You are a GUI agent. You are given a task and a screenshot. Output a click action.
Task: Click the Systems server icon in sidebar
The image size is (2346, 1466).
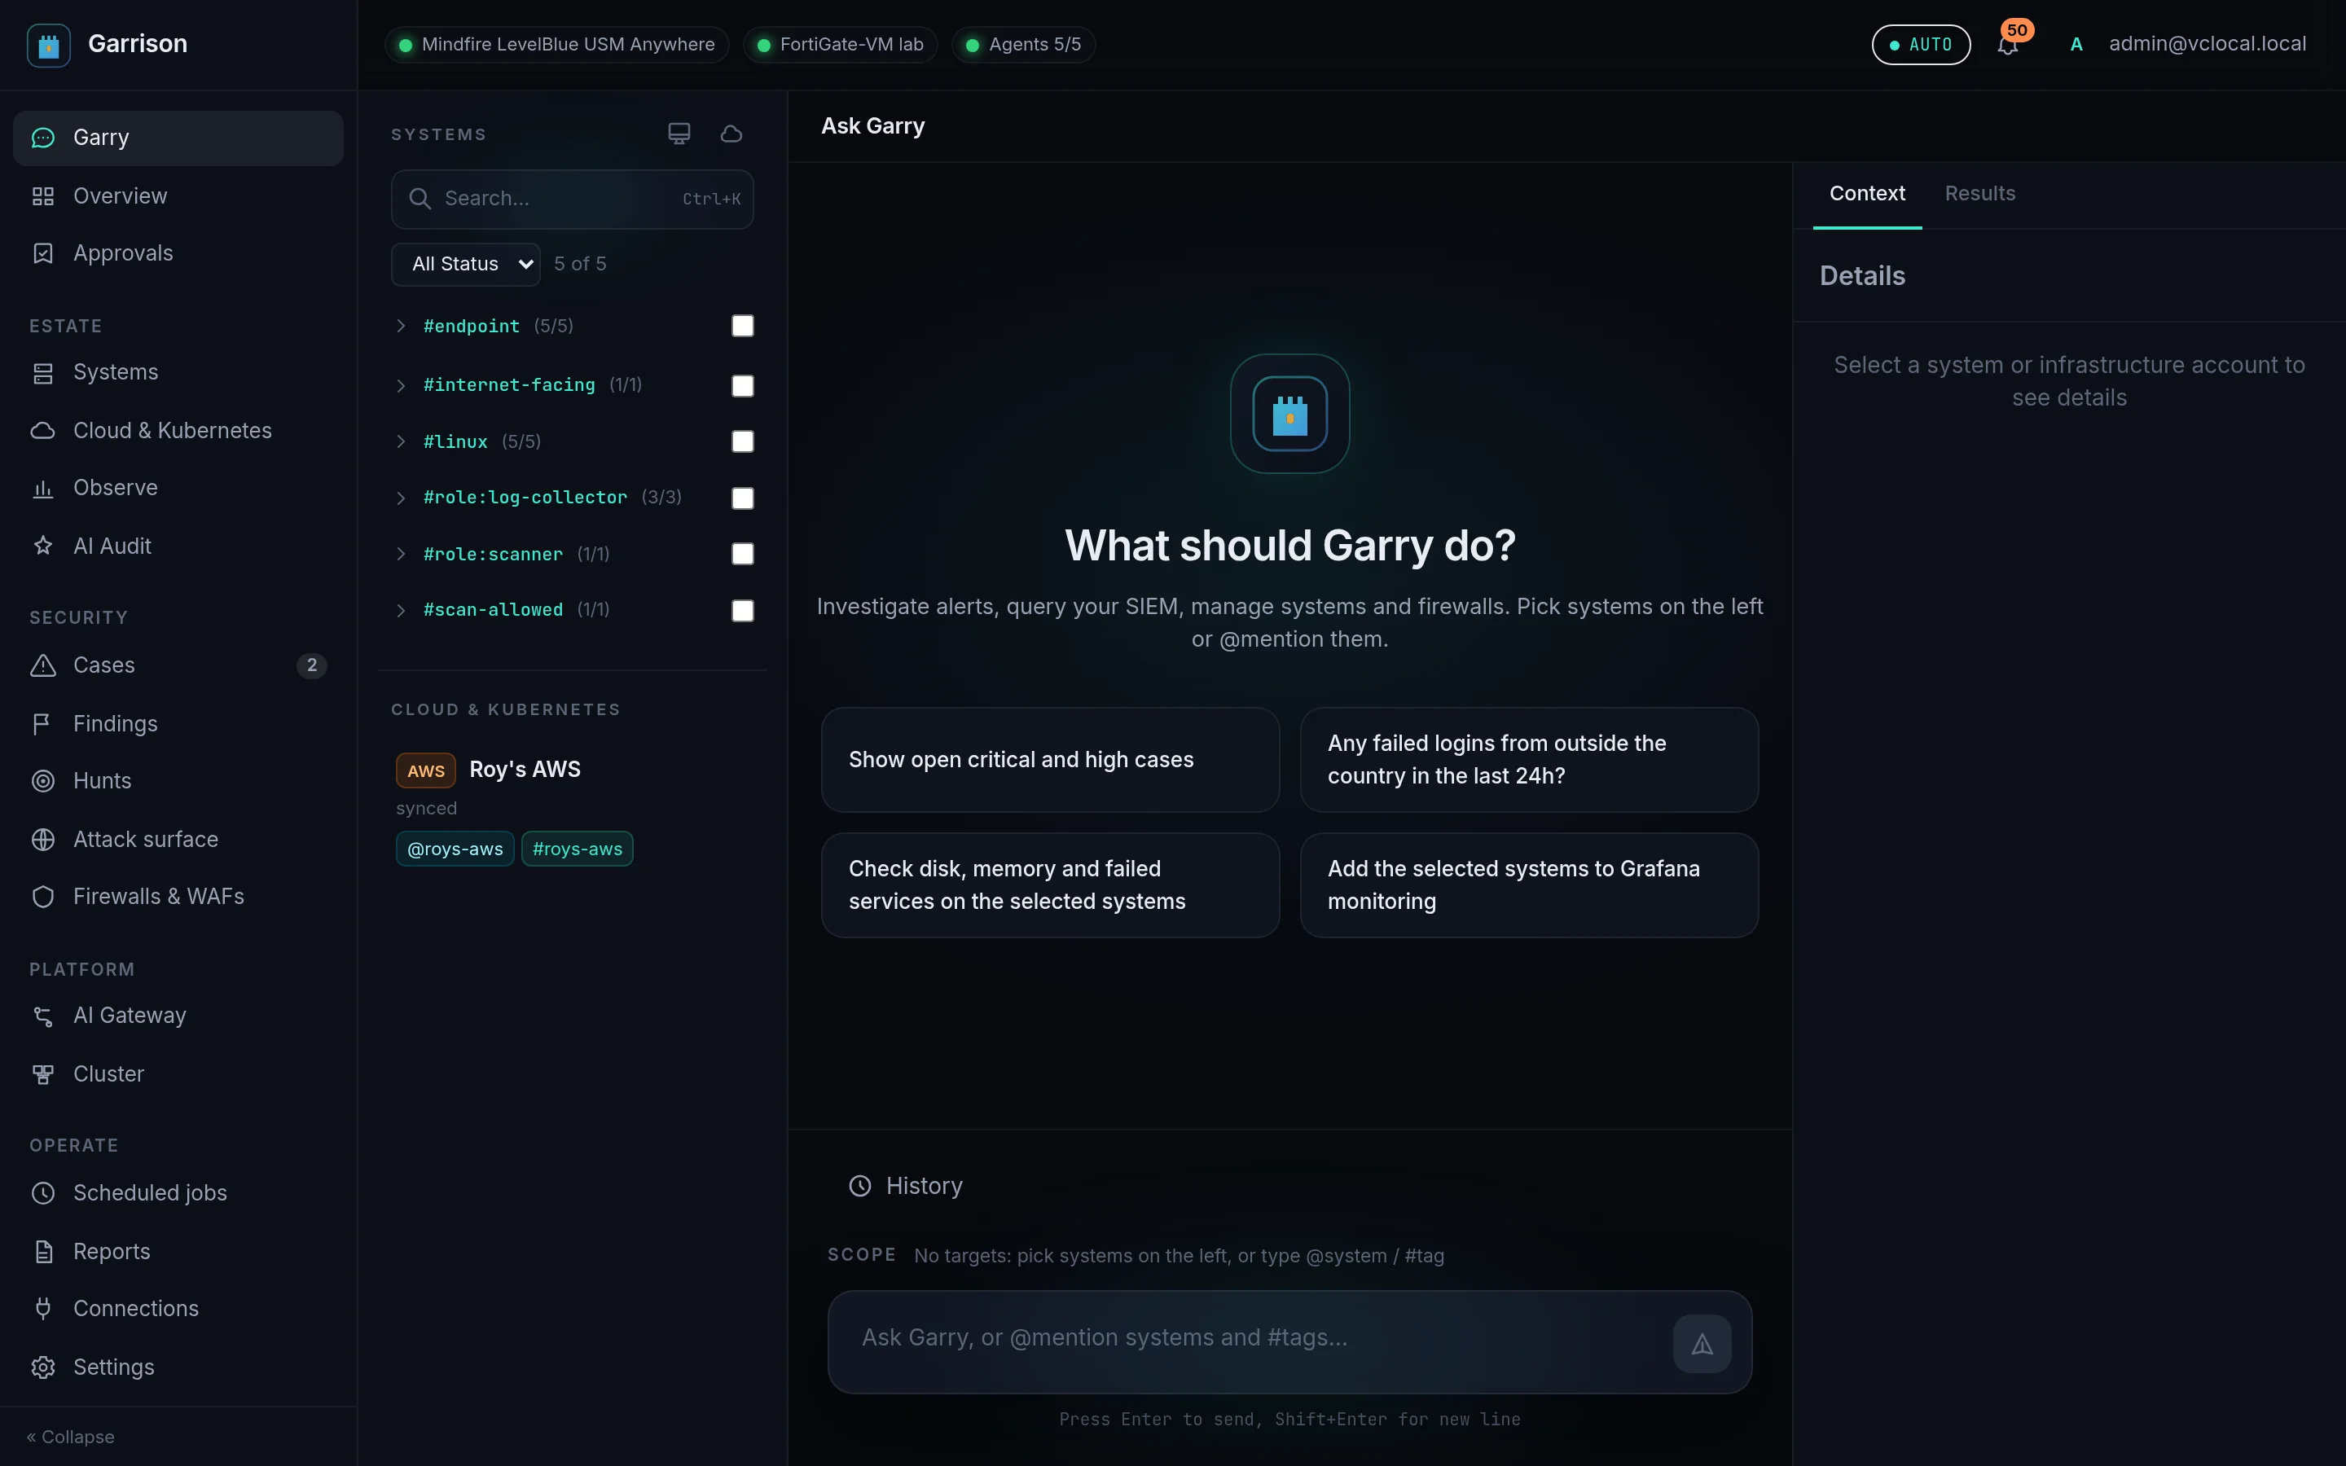[42, 372]
